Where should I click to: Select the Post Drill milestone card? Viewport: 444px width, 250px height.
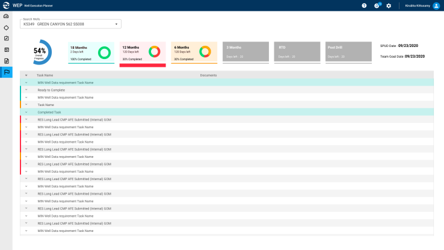(x=348, y=52)
